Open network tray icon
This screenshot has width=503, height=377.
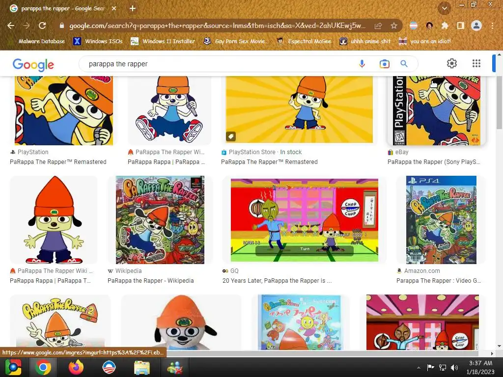pyautogui.click(x=443, y=368)
